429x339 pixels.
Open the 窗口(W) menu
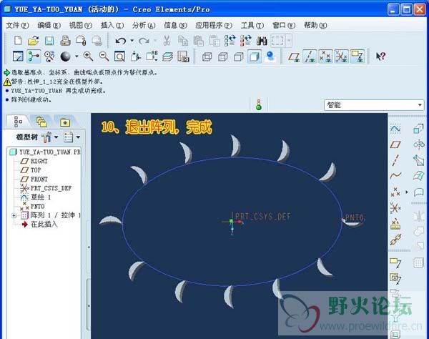[x=284, y=26]
